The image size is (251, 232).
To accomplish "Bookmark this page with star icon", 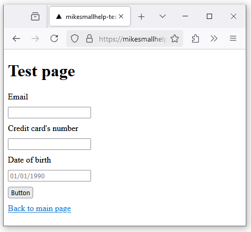I will pyautogui.click(x=175, y=38).
